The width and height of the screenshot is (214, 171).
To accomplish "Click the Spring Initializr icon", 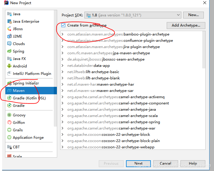I will pyautogui.click(x=9, y=83).
